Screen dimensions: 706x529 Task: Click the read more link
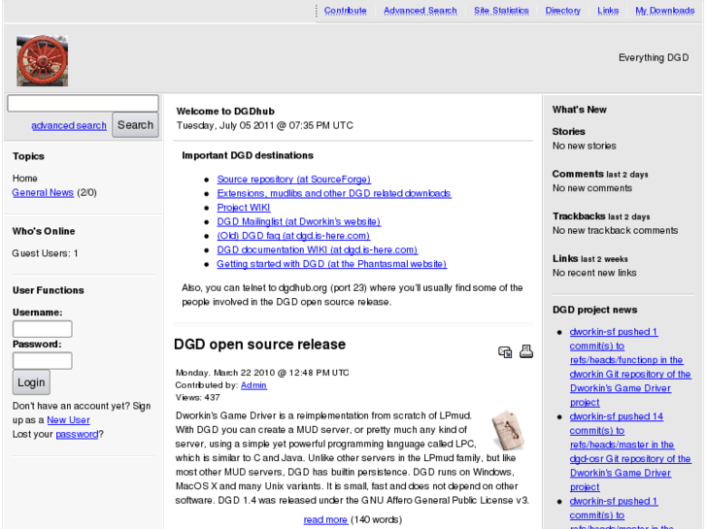[x=325, y=519]
